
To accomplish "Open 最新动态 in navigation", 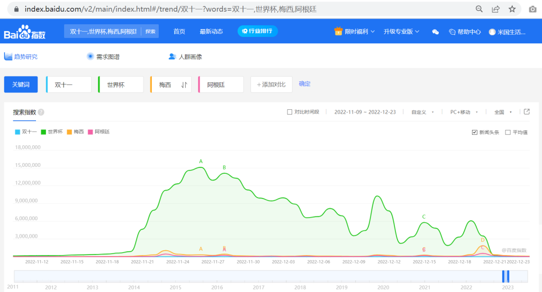I will pyautogui.click(x=211, y=31).
